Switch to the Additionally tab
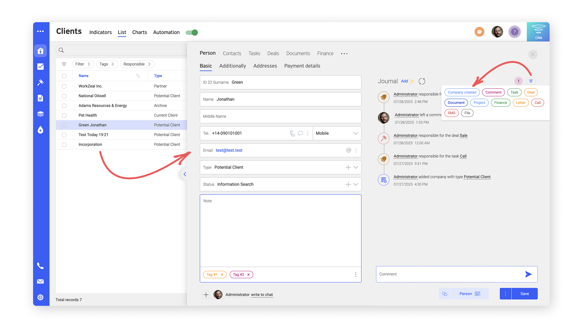 [x=233, y=66]
